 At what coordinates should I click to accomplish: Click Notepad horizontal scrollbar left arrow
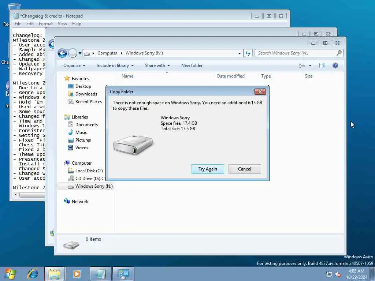(16, 195)
